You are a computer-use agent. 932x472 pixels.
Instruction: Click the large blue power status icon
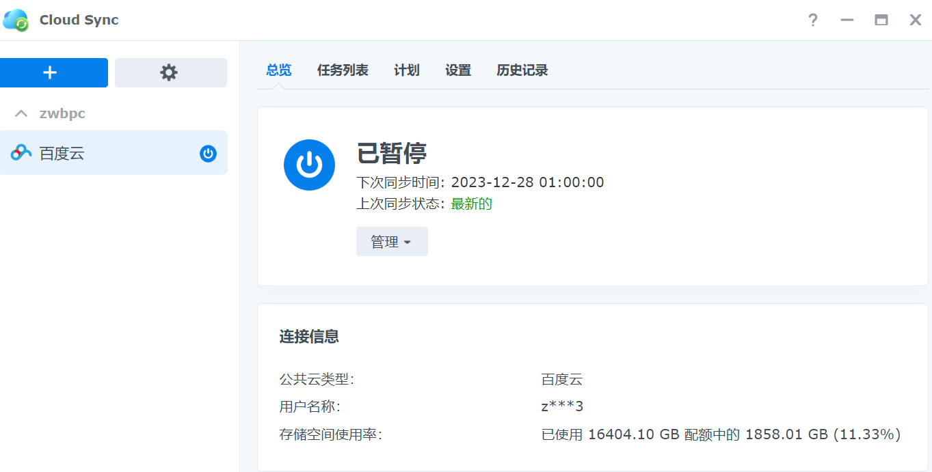tap(309, 165)
